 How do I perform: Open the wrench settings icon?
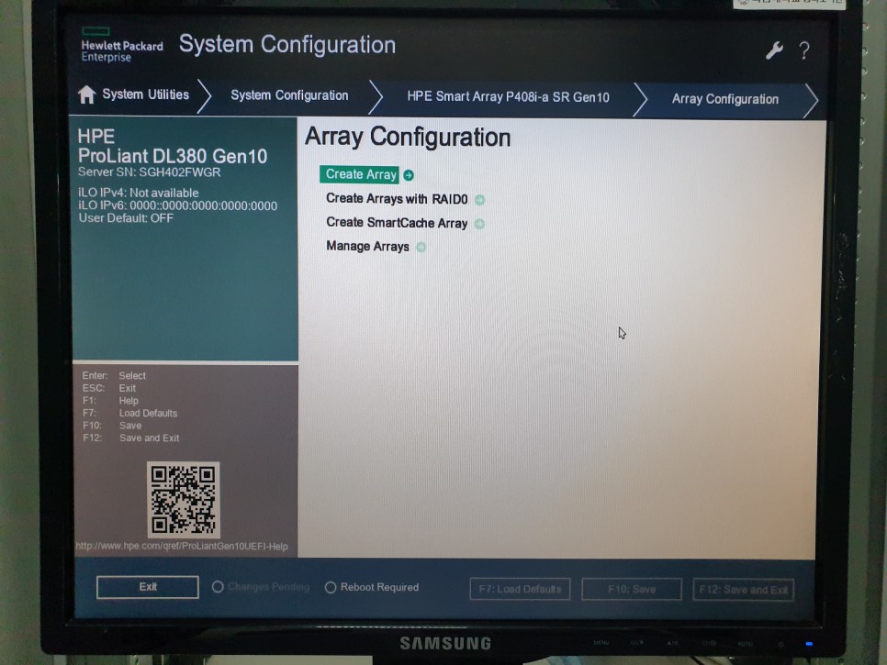click(x=774, y=50)
